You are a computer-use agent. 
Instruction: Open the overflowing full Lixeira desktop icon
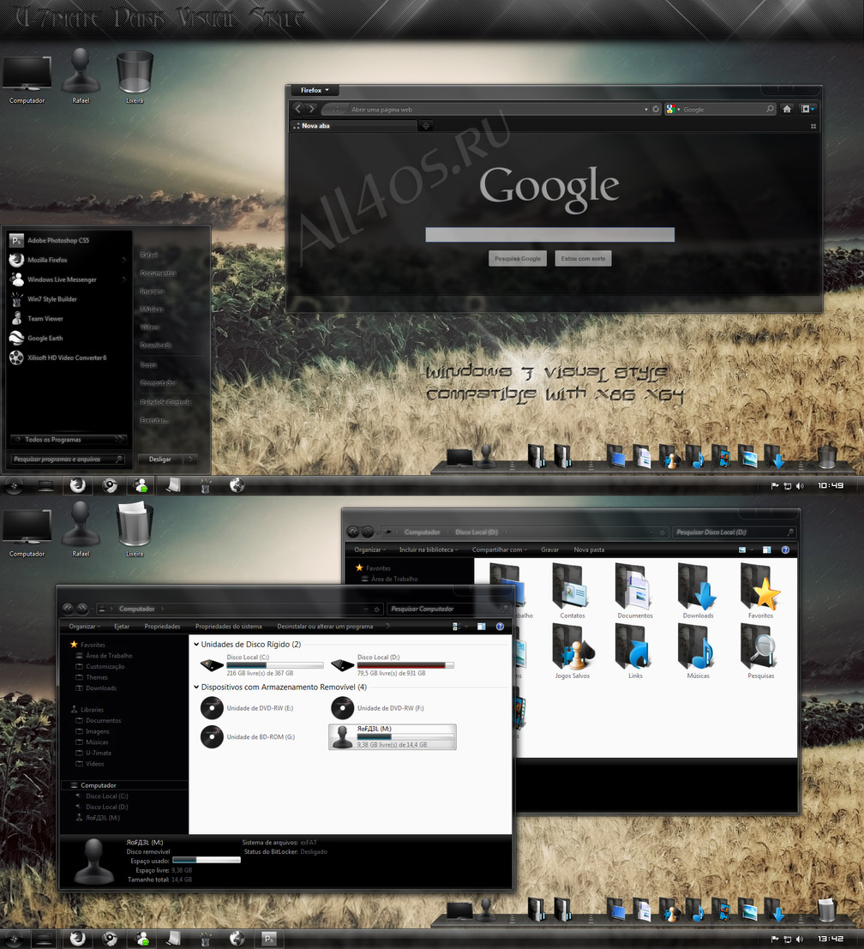pos(135,526)
